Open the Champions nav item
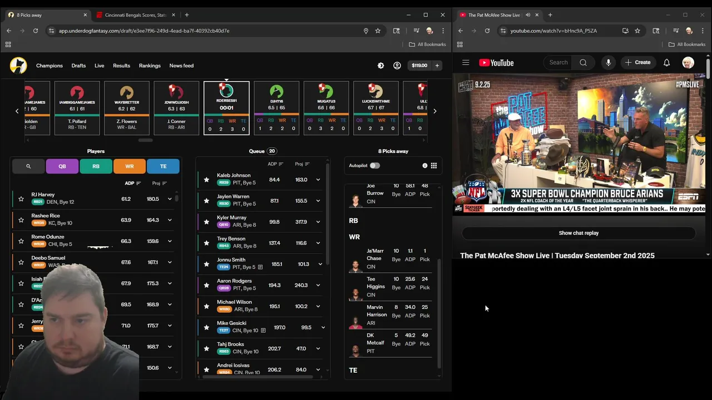This screenshot has height=400, width=712. pyautogui.click(x=50, y=66)
